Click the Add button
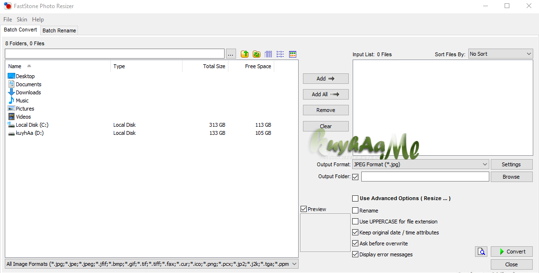 point(325,79)
